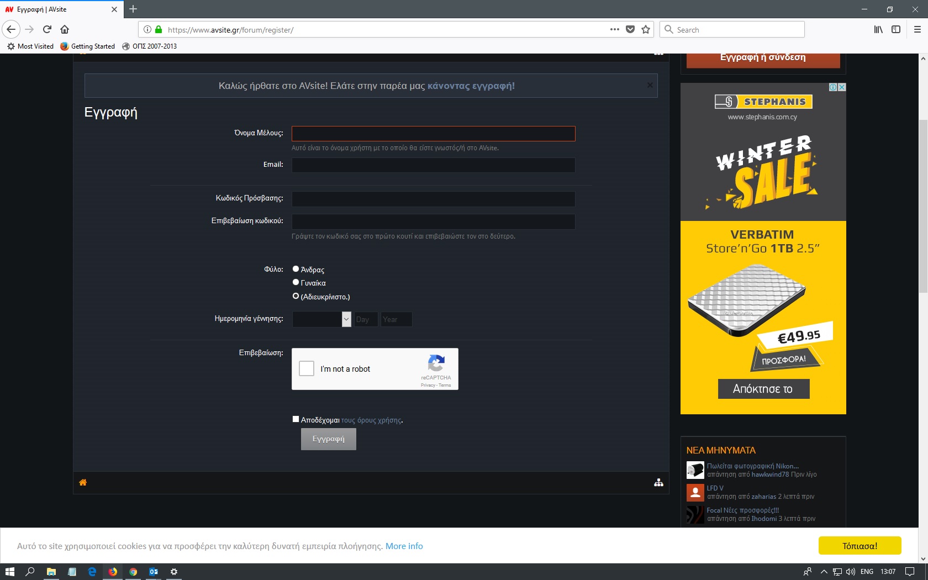Select the Γυναίκα radio button
Screen dimensions: 928x580
pyautogui.click(x=296, y=282)
